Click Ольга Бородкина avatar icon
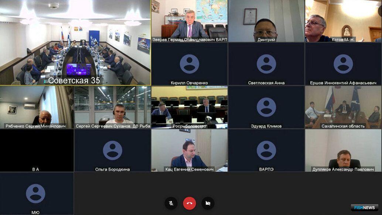Image resolution: width=382 pixels, height=215 pixels. pyautogui.click(x=113, y=150)
